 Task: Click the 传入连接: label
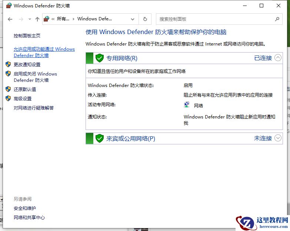(97, 95)
